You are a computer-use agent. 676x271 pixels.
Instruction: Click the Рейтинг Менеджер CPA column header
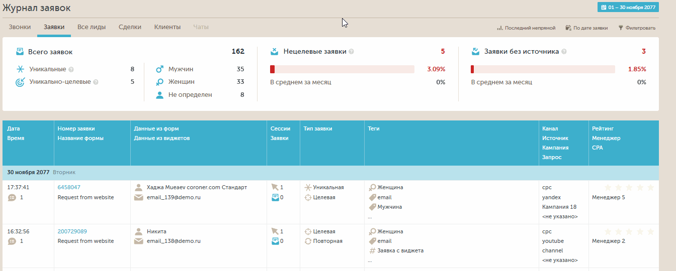624,143
